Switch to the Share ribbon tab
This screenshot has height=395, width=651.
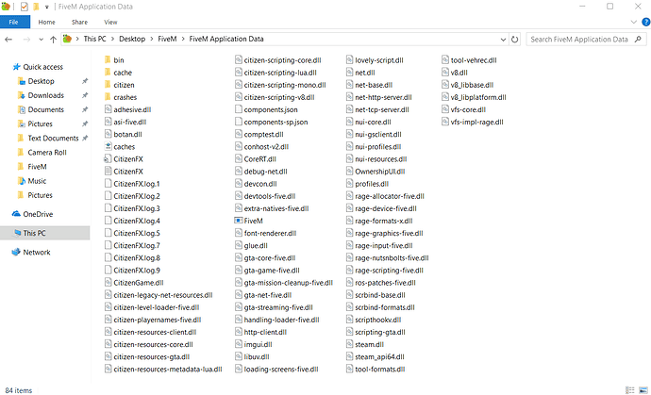click(79, 22)
